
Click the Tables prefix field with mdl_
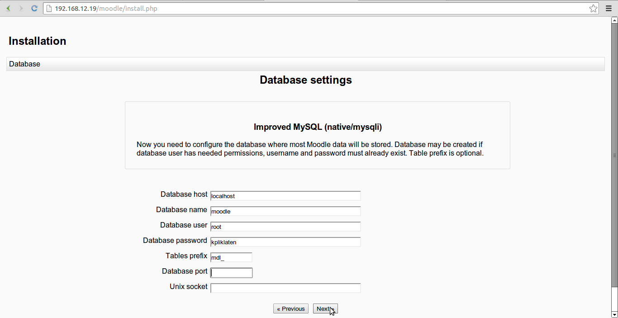231,257
